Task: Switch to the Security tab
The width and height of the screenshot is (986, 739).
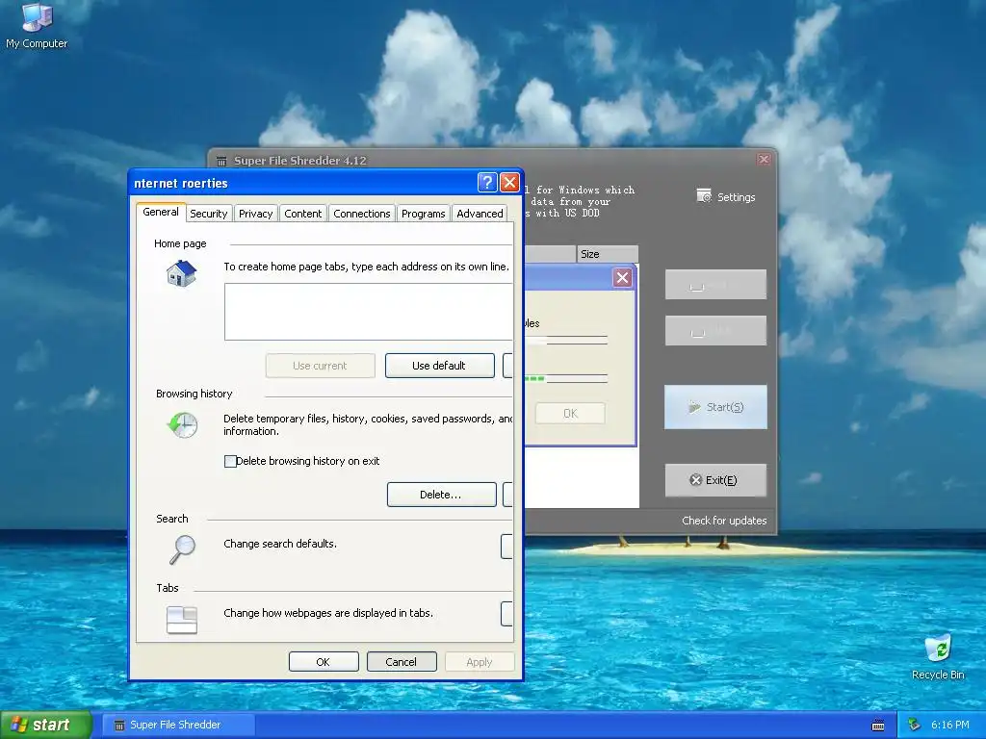Action: tap(208, 214)
